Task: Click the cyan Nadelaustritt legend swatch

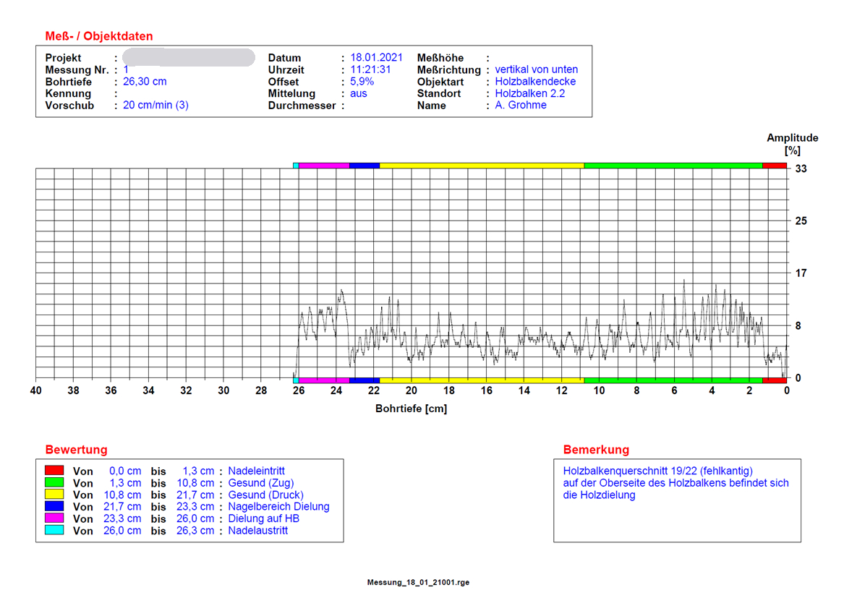Action: pos(54,530)
